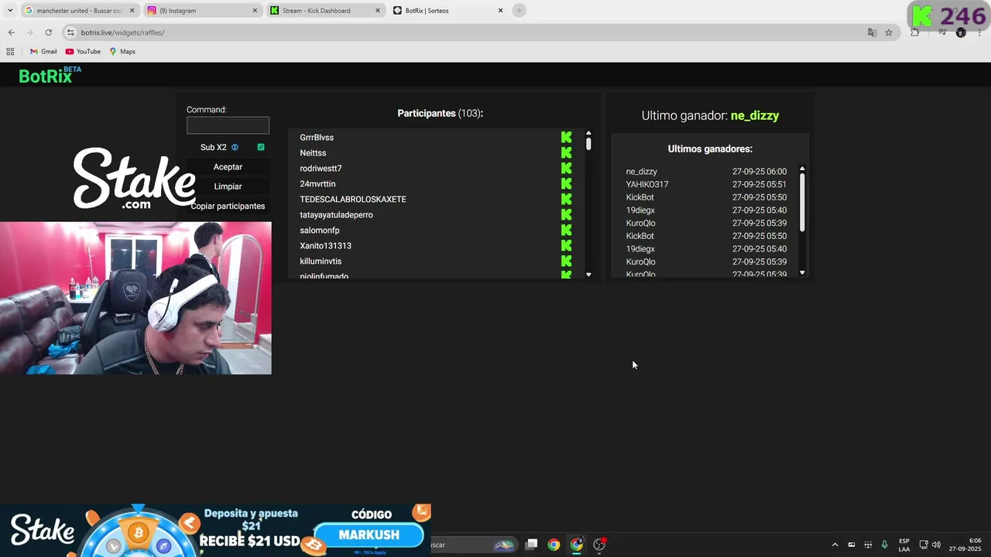Open the tab search dropdown arrow
The width and height of the screenshot is (991, 557).
pyautogui.click(x=10, y=11)
